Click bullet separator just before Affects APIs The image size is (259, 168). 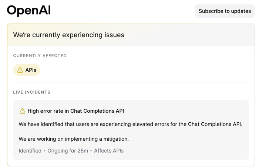click(91, 151)
